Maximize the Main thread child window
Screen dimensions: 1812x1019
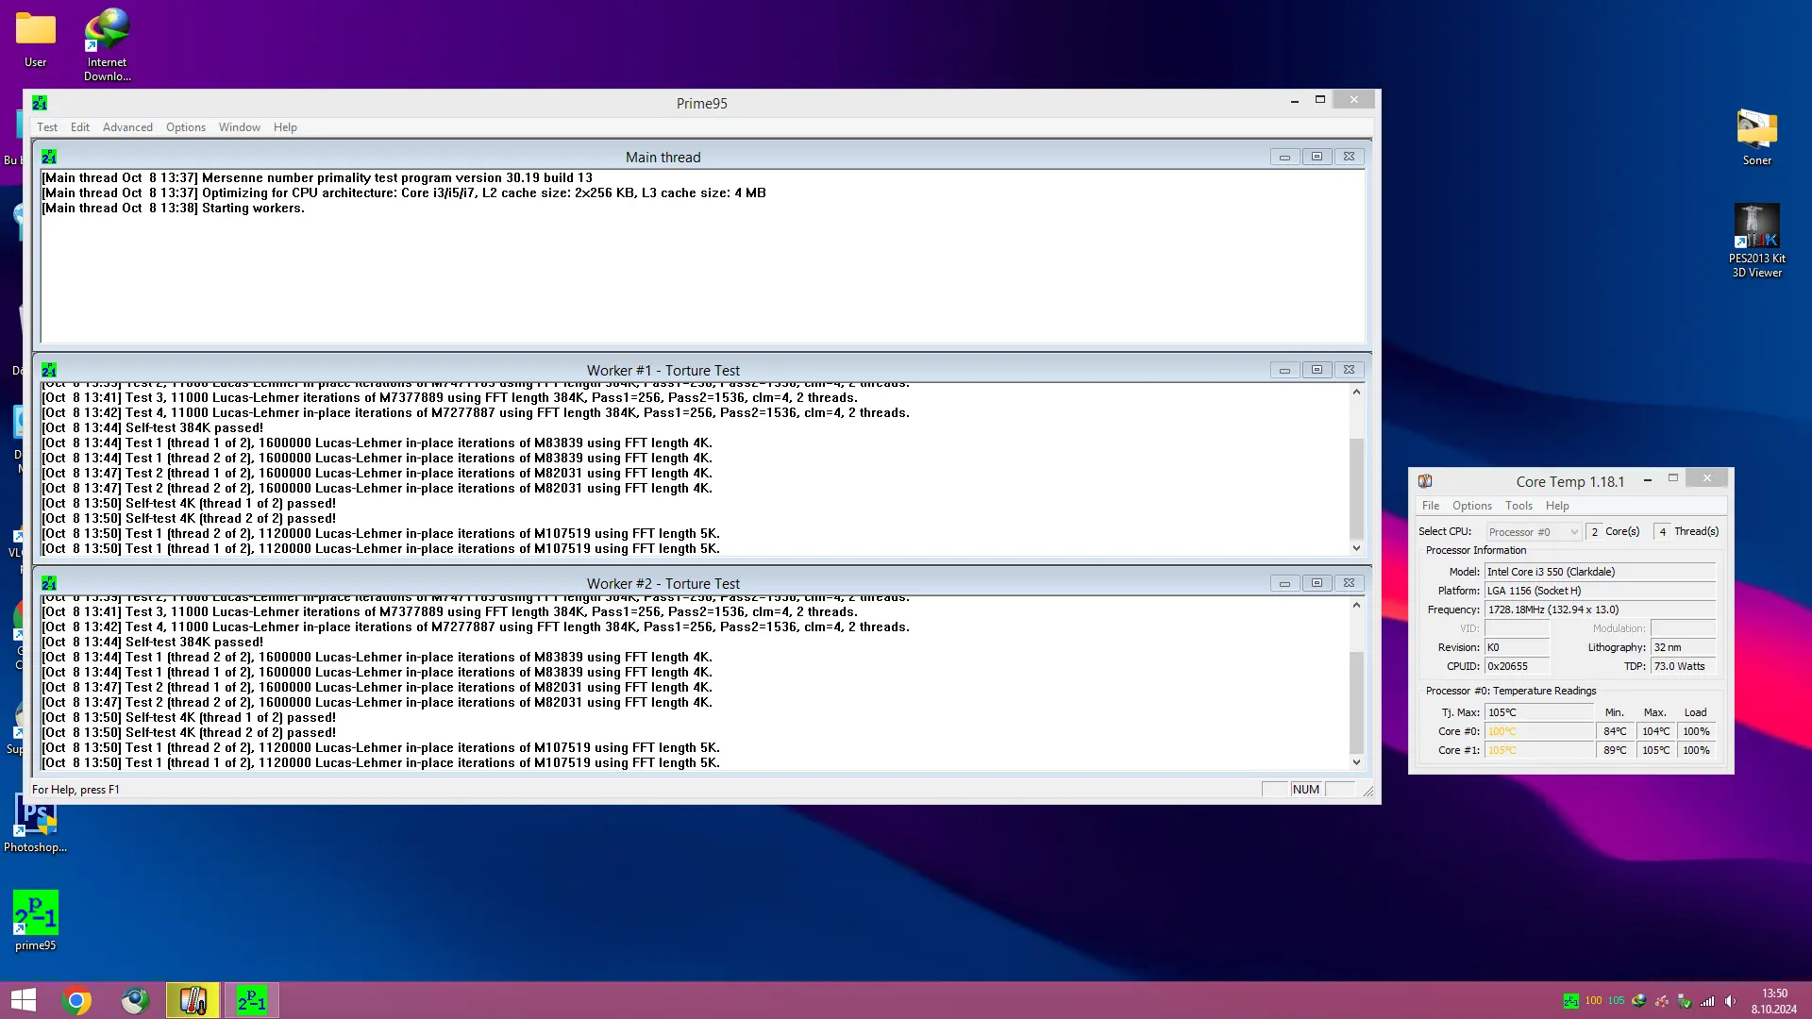tap(1317, 157)
